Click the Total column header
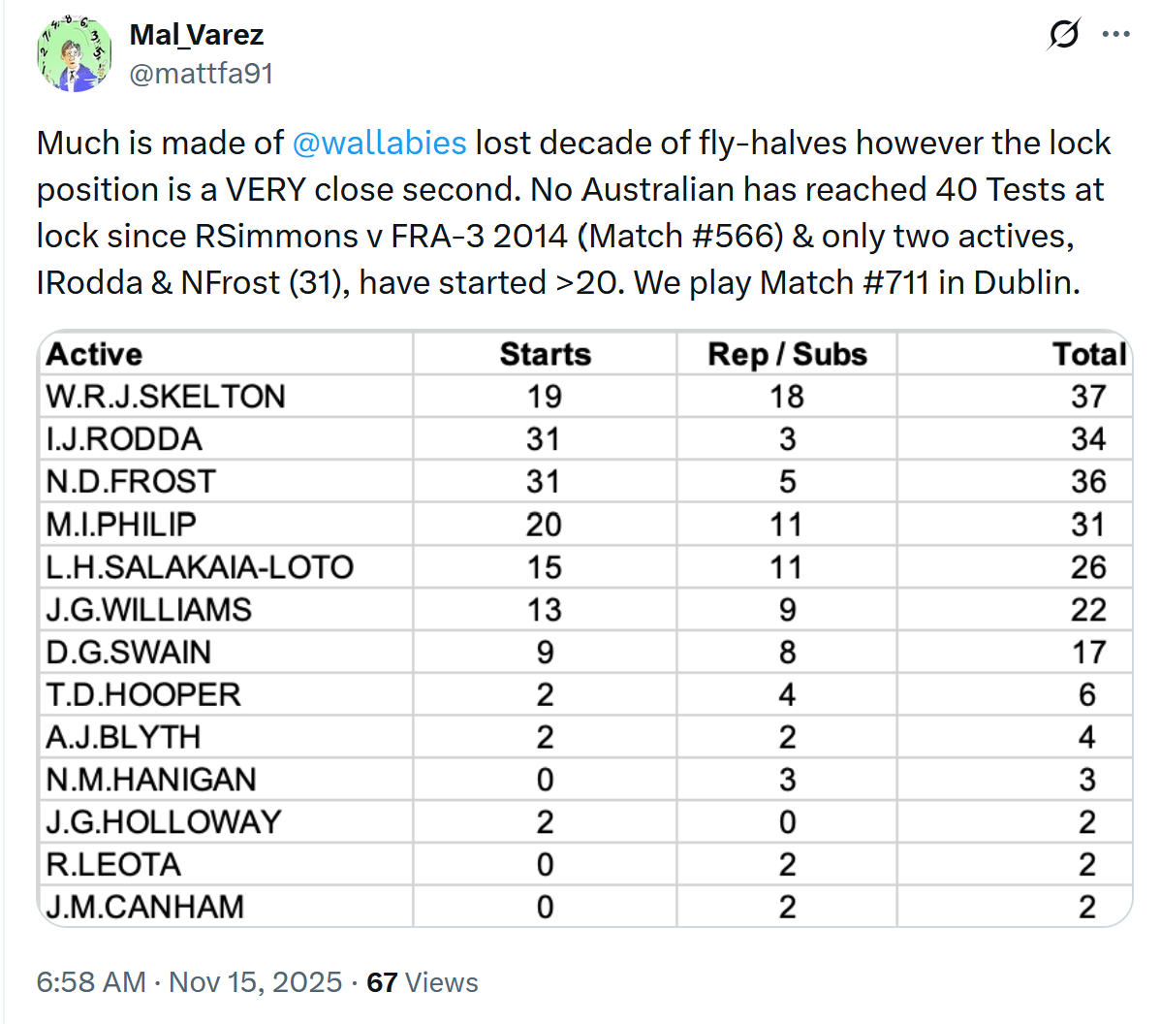The width and height of the screenshot is (1161, 1024). [1089, 354]
